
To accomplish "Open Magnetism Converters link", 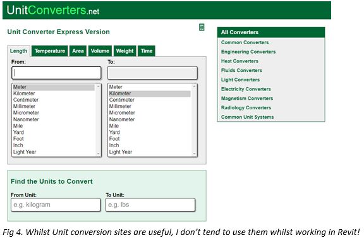I will (246, 99).
